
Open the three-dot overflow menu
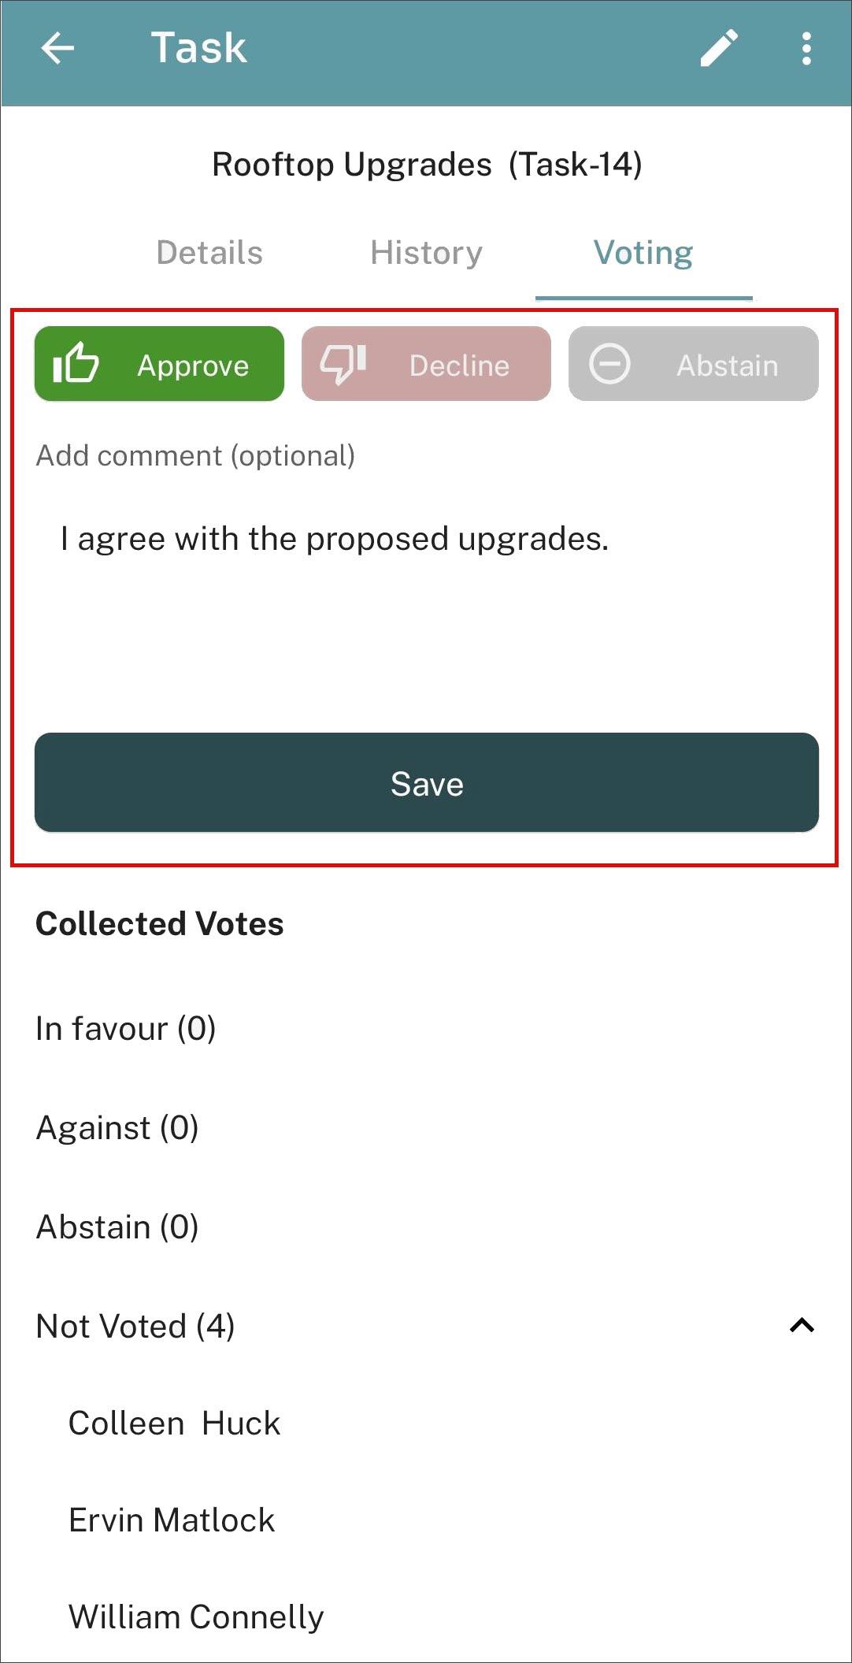point(806,48)
